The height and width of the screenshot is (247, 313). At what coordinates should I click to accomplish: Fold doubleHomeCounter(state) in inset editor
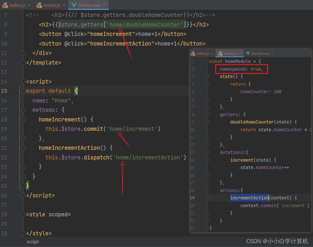[207, 122]
